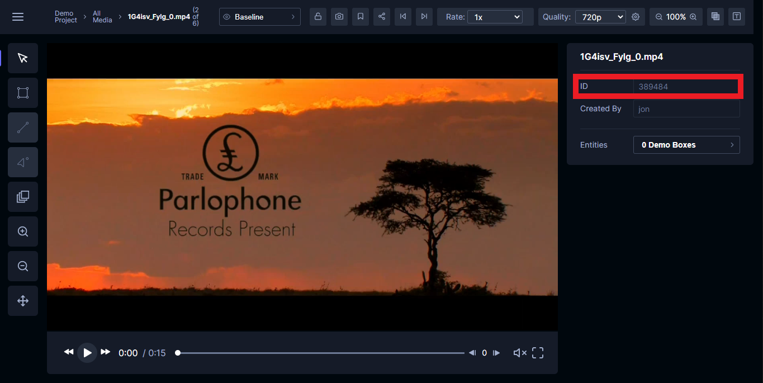Go to the next media file
The width and height of the screenshot is (763, 383).
pos(424,17)
